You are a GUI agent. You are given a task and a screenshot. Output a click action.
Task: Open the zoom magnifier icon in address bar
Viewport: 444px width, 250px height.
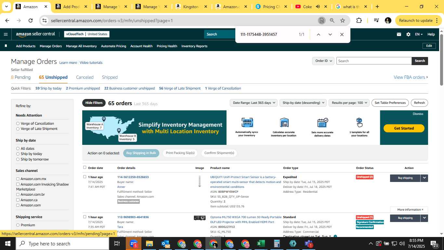point(332,21)
